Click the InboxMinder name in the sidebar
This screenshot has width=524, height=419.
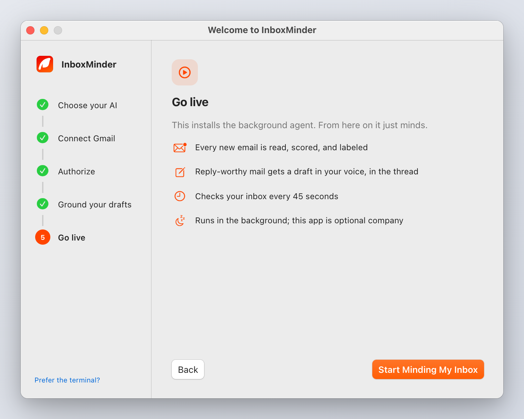[89, 64]
